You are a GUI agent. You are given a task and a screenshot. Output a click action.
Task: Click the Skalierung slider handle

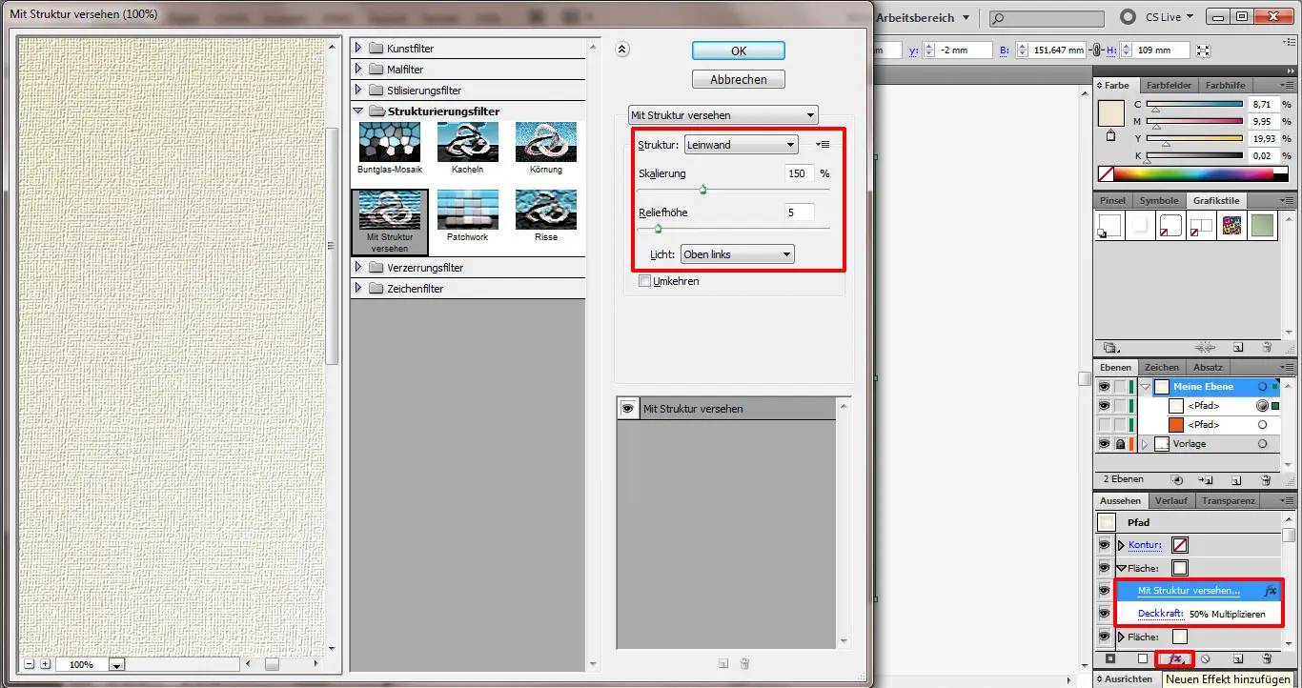click(x=702, y=190)
